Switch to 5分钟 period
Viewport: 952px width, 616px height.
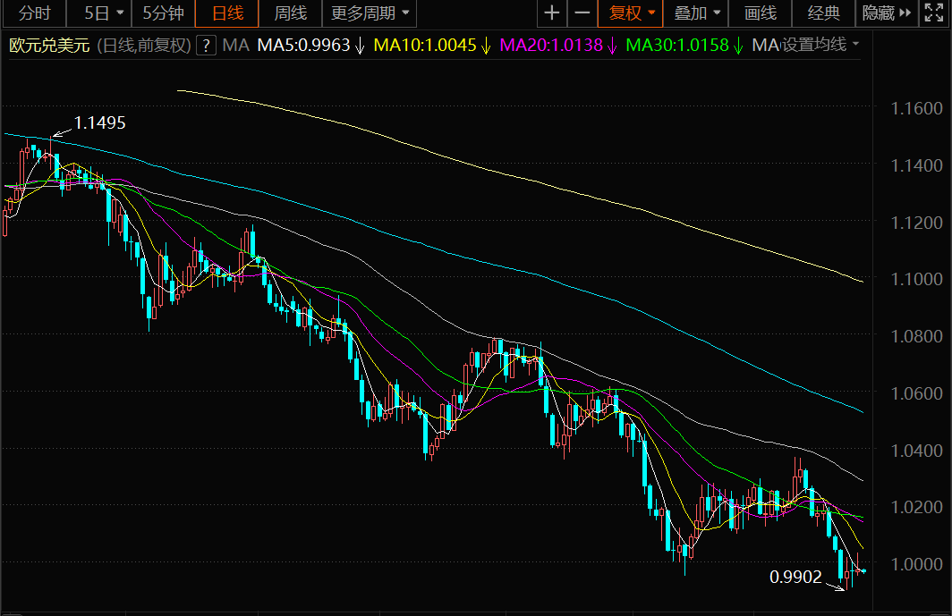click(163, 13)
